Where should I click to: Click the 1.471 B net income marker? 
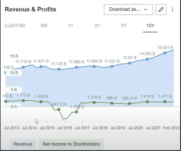click(x=165, y=101)
